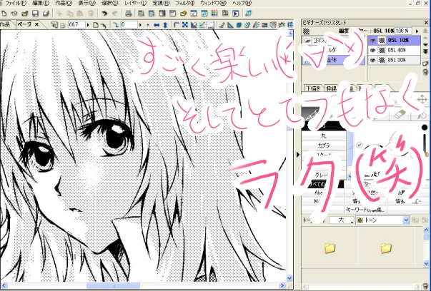The width and height of the screenshot is (431, 291).
Task: Click the play-arrow window icon in toolbar
Action: coord(236,13)
